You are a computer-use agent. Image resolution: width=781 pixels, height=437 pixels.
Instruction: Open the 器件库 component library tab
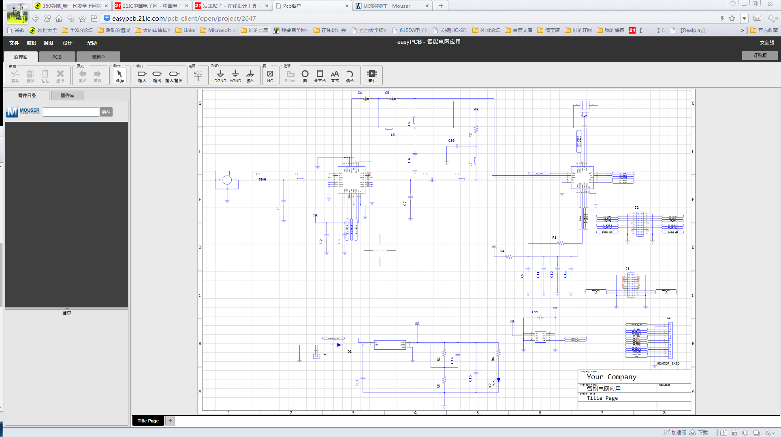(x=67, y=95)
